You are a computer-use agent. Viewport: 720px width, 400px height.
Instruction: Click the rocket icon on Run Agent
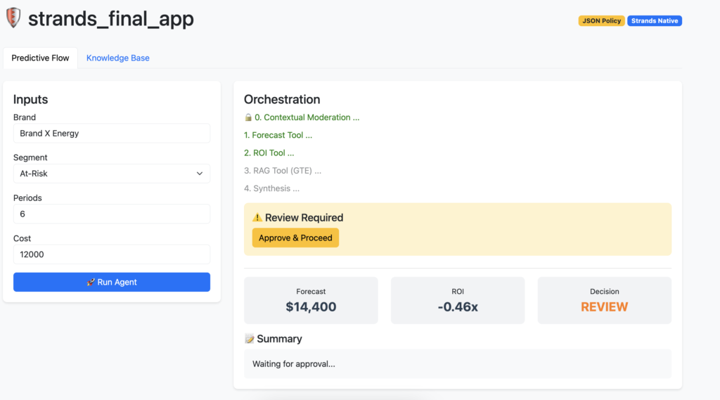tap(91, 282)
